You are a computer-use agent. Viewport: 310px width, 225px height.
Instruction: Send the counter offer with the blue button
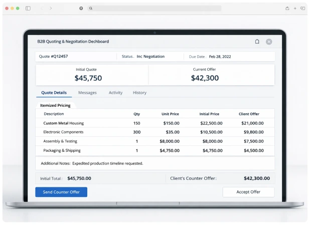click(61, 192)
